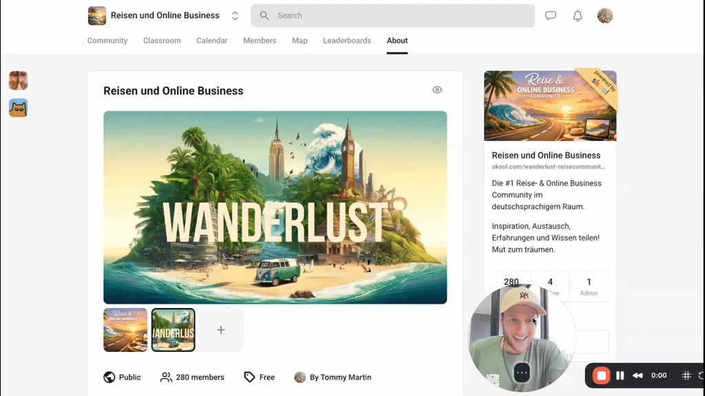Focus the Search input field
Image resolution: width=705 pixels, height=396 pixels.
(x=392, y=16)
